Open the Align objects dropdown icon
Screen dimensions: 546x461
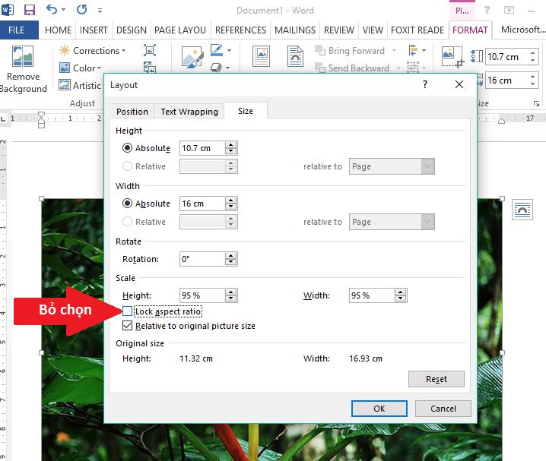tap(417, 50)
